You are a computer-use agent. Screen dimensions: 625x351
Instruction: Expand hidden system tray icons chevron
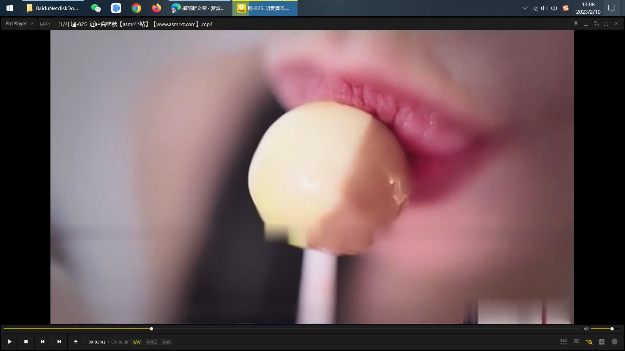[x=525, y=8]
